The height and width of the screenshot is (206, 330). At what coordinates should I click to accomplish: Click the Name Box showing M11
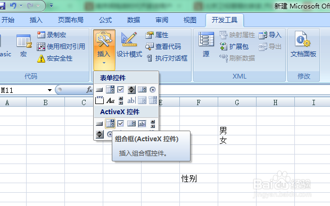coord(23,90)
